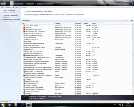
Task: Click the Программы breadcrumb in address bar
Action: [30, 4]
